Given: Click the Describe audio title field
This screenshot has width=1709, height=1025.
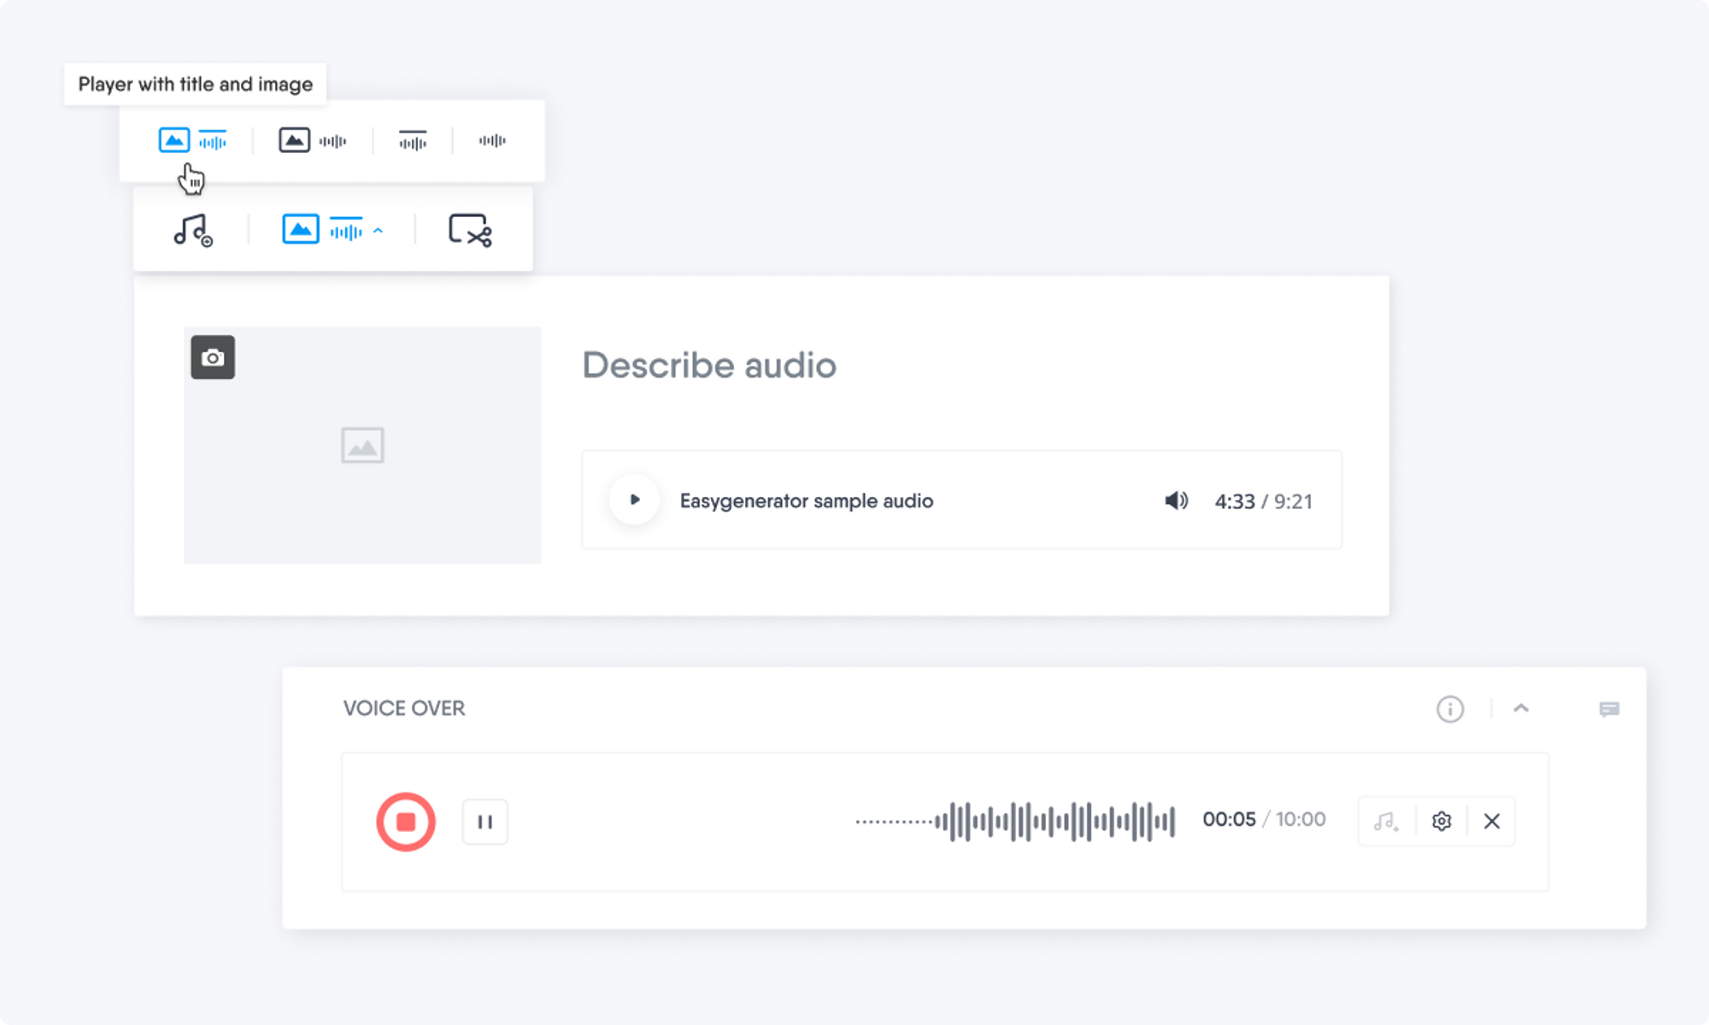Looking at the screenshot, I should click(709, 366).
